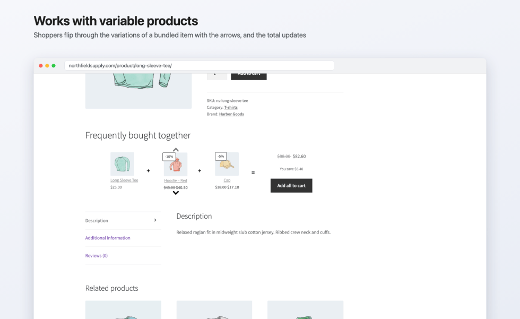Click the $25.00 Long Sleeve Tee price
This screenshot has height=319, width=520.
[x=116, y=187]
